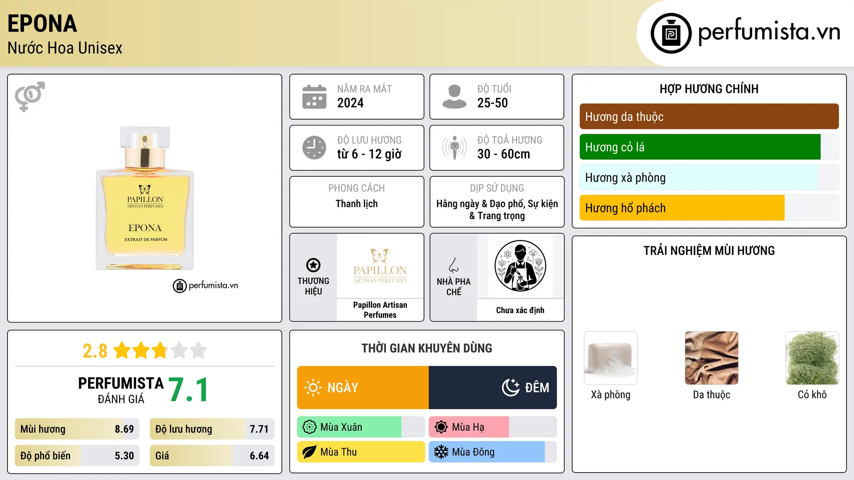Click the Hằng ngày & Dạo phố occasion text

pyautogui.click(x=497, y=210)
